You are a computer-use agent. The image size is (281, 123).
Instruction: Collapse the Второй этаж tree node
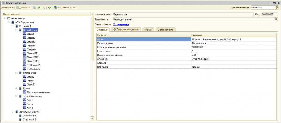point(16,73)
